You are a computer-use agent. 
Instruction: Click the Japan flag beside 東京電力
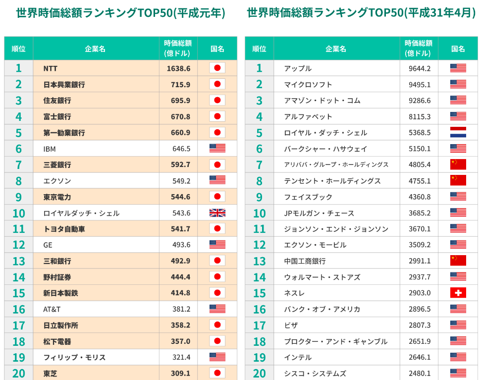click(x=217, y=197)
